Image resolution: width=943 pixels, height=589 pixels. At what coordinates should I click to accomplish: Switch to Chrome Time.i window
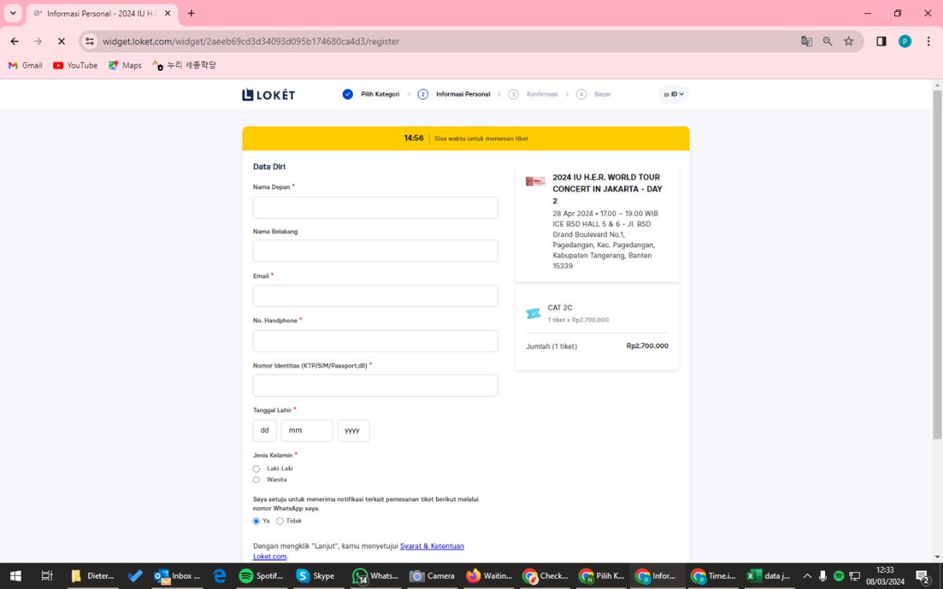tap(715, 576)
